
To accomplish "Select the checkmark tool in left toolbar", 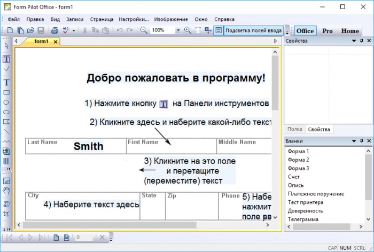I will click(x=6, y=69).
